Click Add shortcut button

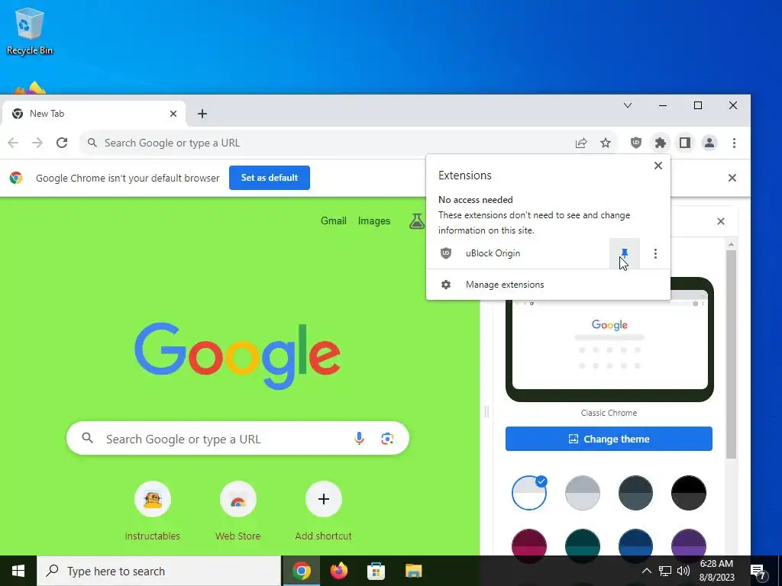tap(324, 512)
